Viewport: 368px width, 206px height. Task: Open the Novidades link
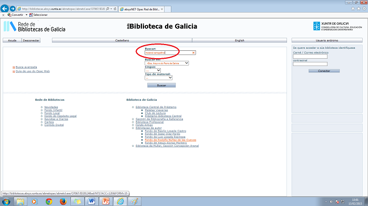point(51,107)
